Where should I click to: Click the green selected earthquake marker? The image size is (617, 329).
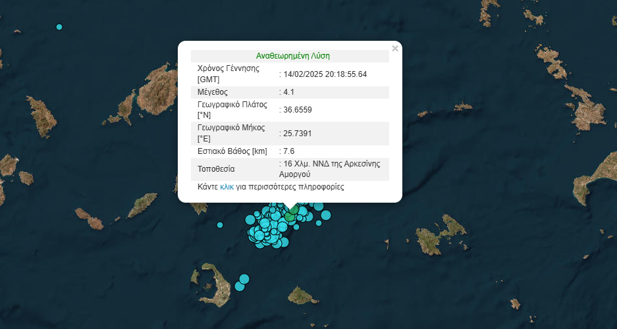tap(290, 216)
